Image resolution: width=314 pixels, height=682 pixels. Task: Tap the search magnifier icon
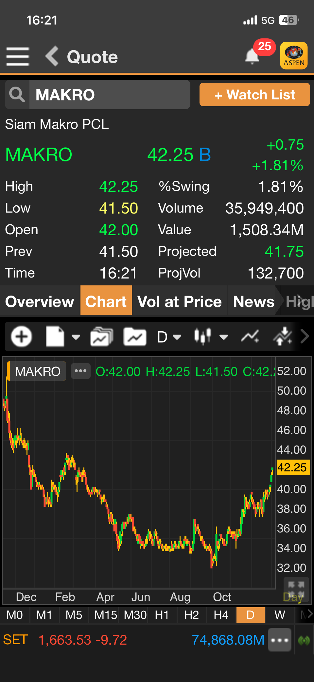pos(17,94)
